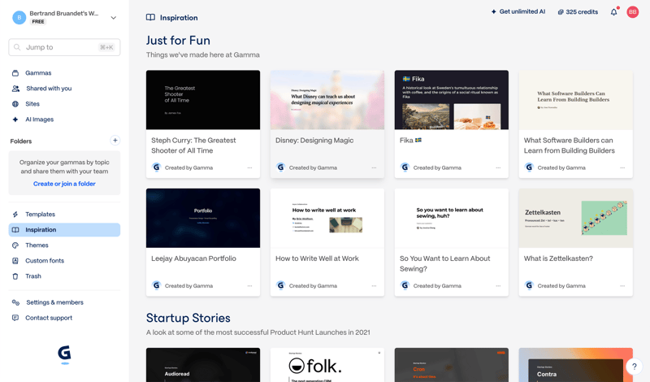Click the notifications bell icon

click(x=613, y=12)
